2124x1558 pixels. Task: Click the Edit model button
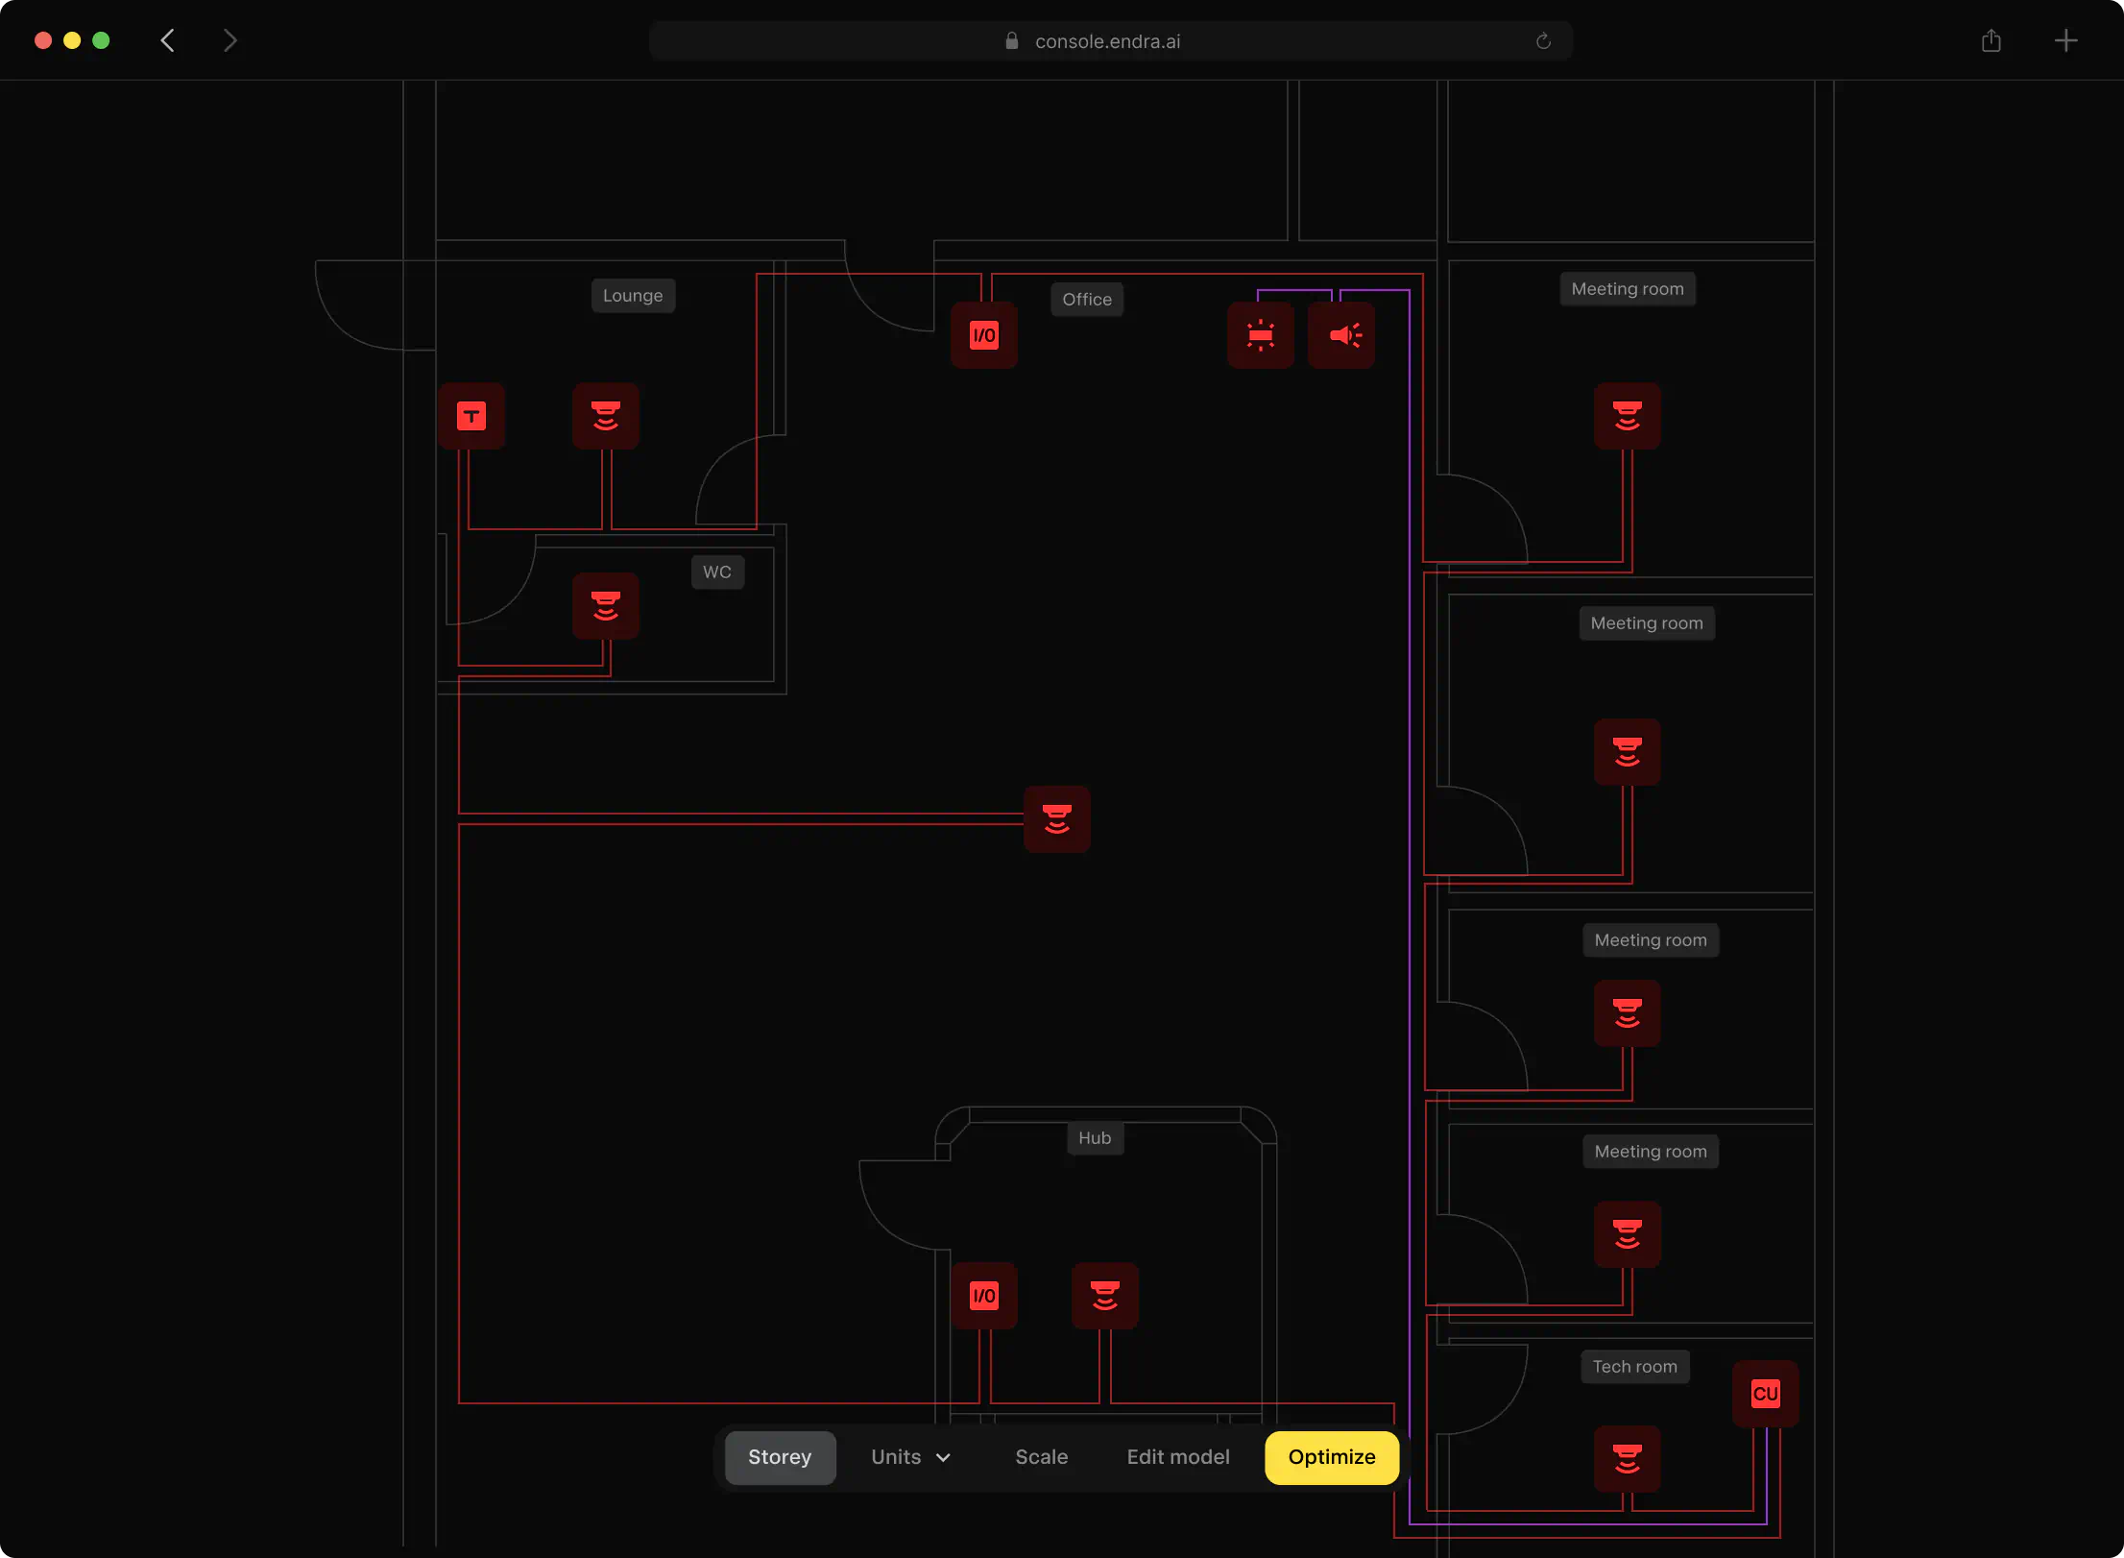pos(1177,1457)
